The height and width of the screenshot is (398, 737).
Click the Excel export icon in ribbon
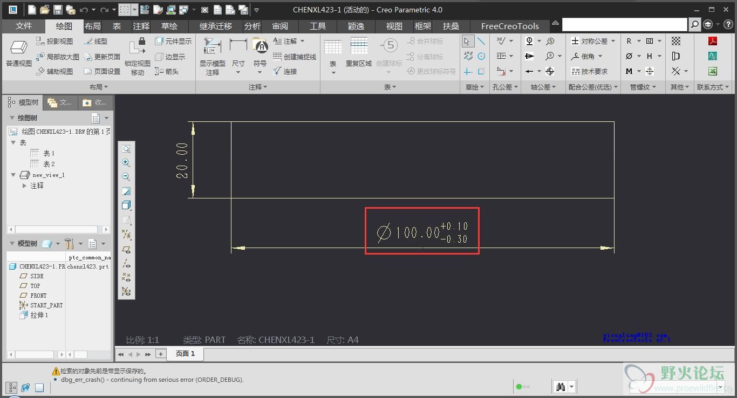[713, 71]
